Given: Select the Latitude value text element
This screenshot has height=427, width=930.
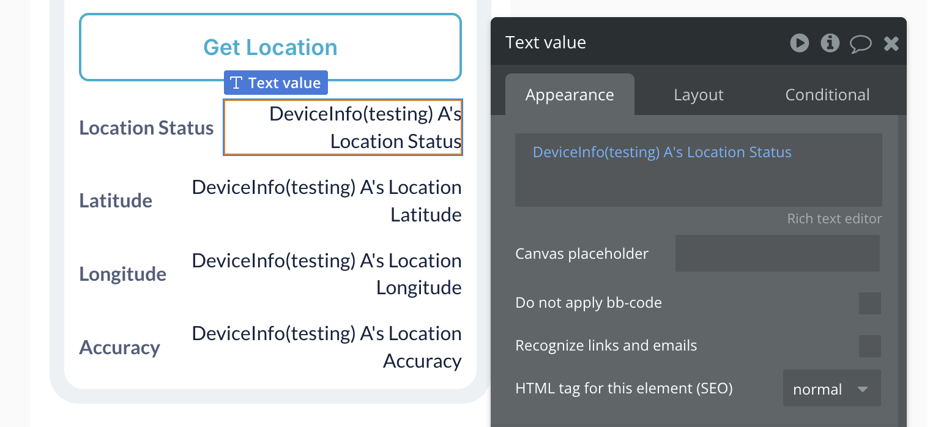Looking at the screenshot, I should tap(327, 201).
